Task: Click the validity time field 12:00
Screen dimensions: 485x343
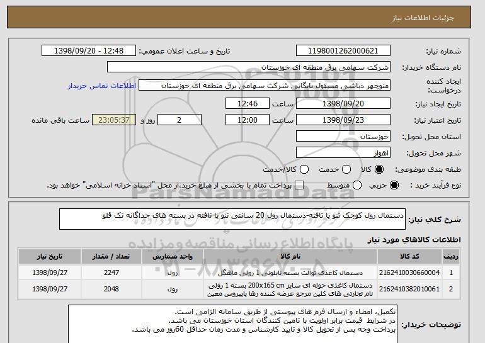Action: [x=248, y=120]
